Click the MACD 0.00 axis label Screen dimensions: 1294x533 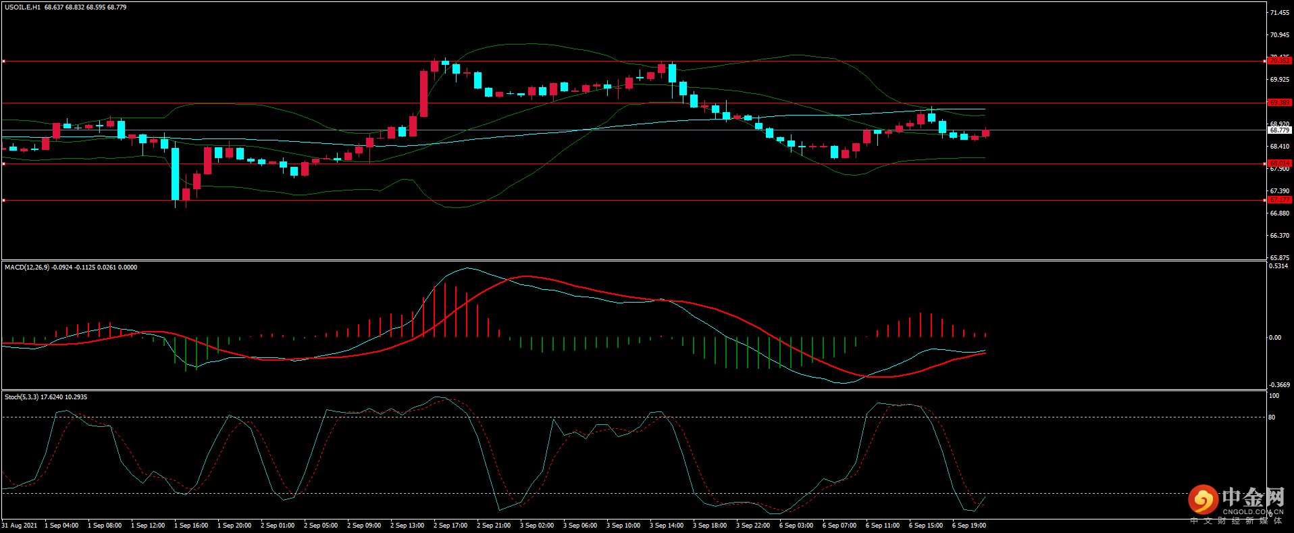pyautogui.click(x=1274, y=338)
